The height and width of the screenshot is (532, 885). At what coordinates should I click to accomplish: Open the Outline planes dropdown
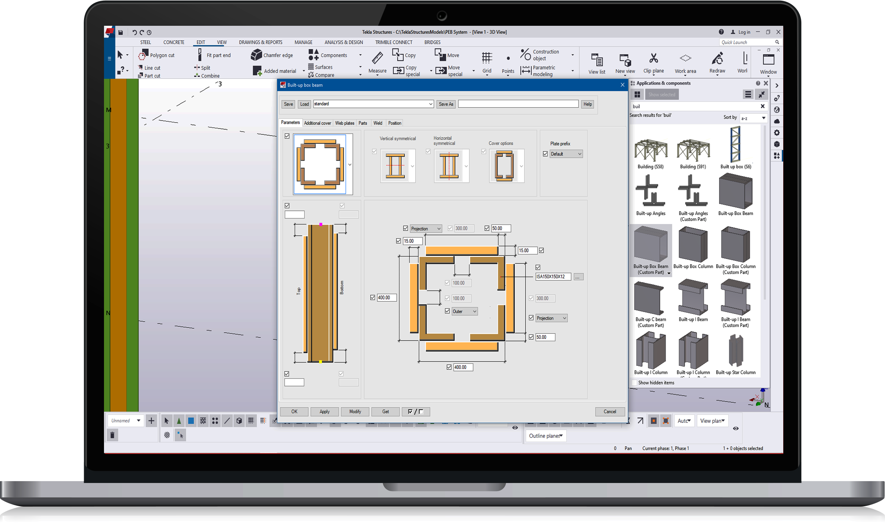pos(545,436)
